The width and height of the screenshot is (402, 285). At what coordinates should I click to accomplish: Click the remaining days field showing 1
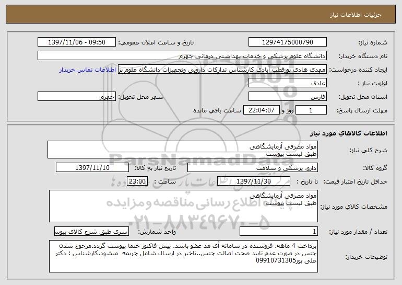tap(311, 110)
